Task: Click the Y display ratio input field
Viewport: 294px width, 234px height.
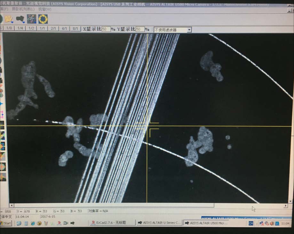Action: [x=140, y=29]
